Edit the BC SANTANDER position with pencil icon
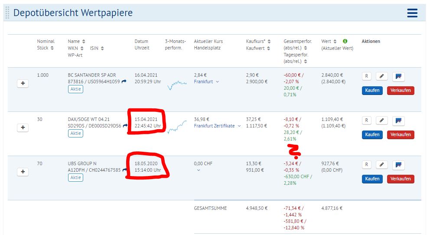 (381, 76)
